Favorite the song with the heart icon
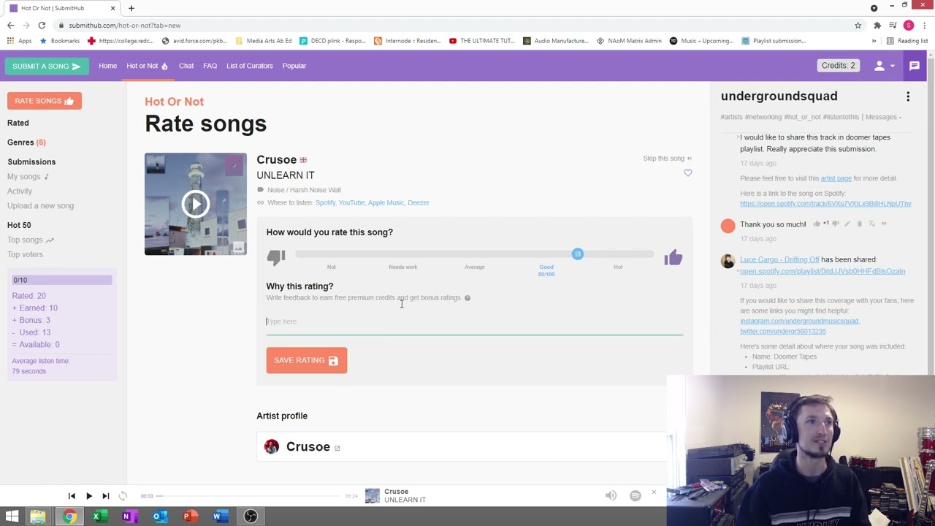This screenshot has width=935, height=526. (x=687, y=173)
